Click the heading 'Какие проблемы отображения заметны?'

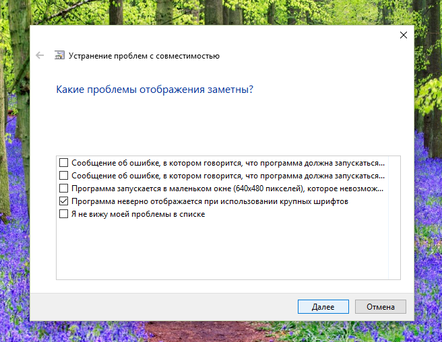(x=154, y=89)
